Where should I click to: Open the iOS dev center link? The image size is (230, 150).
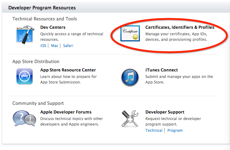pyautogui.click(x=43, y=45)
